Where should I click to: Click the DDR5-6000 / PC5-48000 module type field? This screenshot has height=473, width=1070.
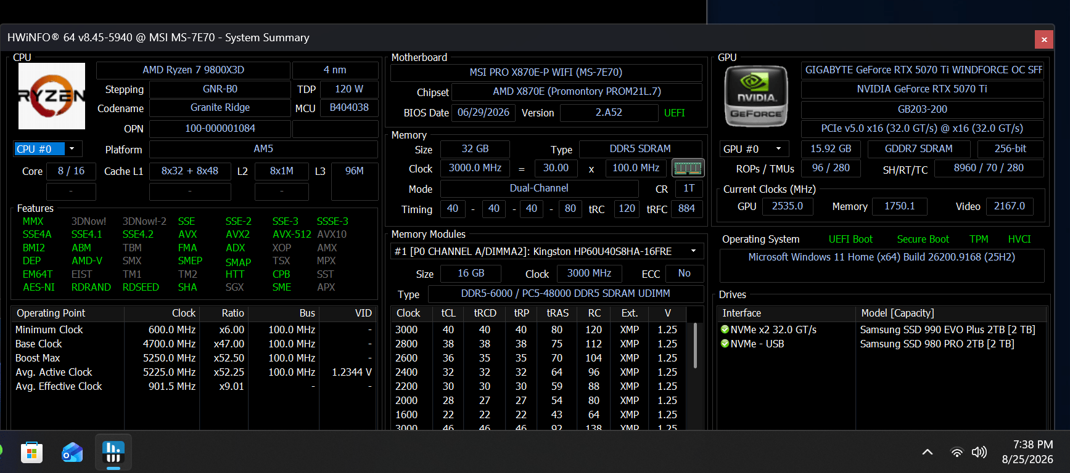(566, 294)
